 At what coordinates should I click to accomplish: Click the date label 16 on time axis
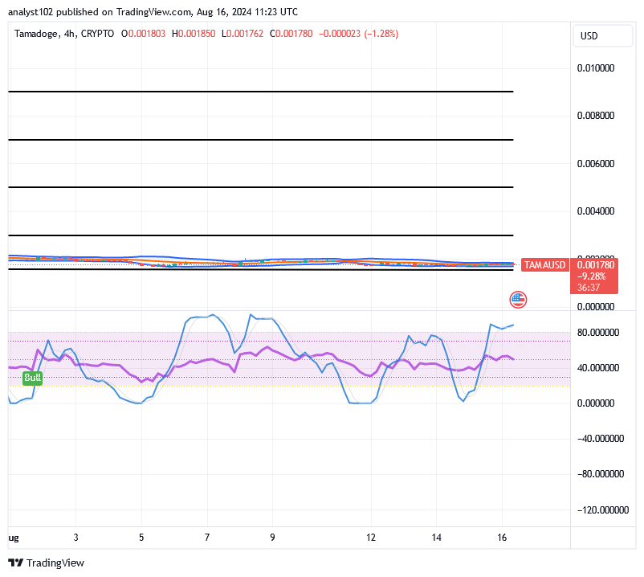click(x=503, y=536)
